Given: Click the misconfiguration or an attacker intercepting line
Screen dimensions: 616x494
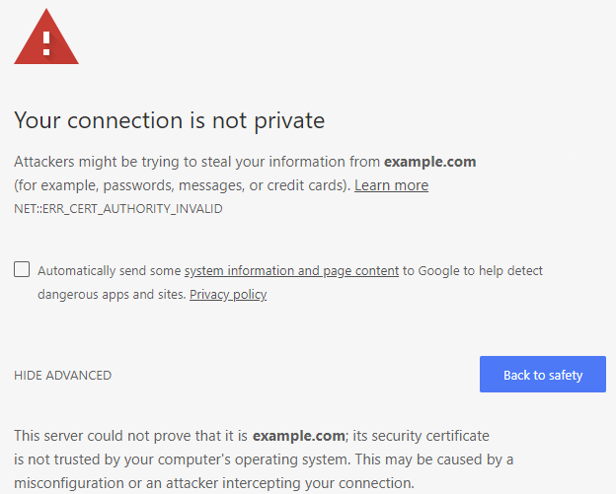Looking at the screenshot, I should click(214, 483).
